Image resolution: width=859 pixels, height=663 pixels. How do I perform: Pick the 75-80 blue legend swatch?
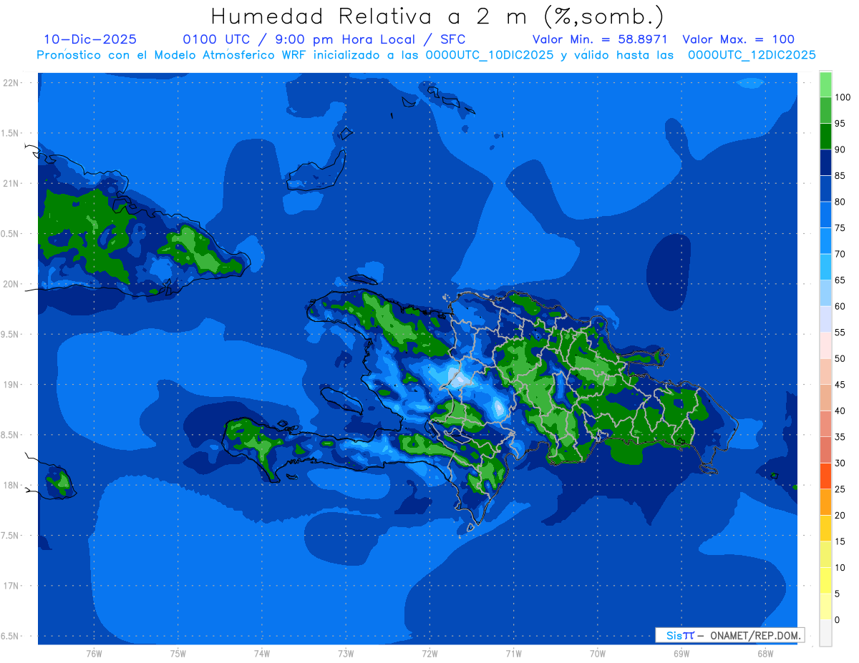click(x=825, y=215)
